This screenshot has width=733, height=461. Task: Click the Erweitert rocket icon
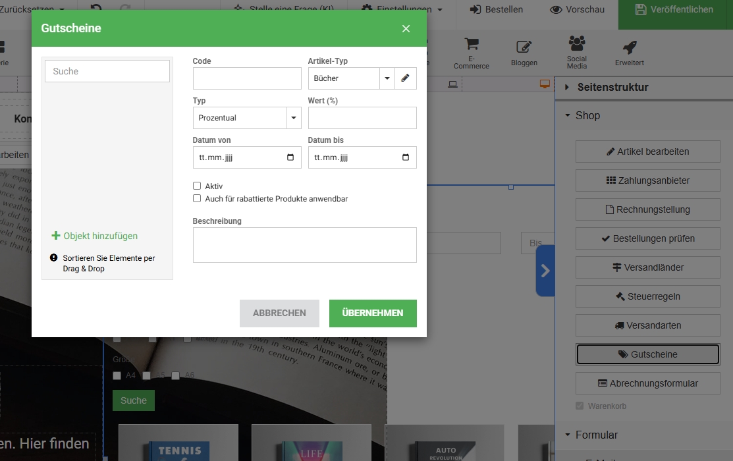(629, 47)
